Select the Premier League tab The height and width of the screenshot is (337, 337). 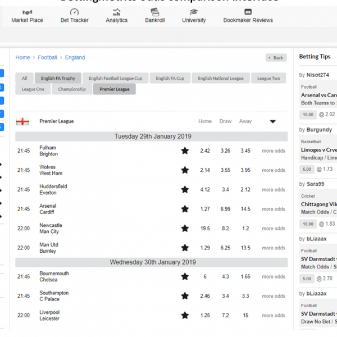pos(115,89)
